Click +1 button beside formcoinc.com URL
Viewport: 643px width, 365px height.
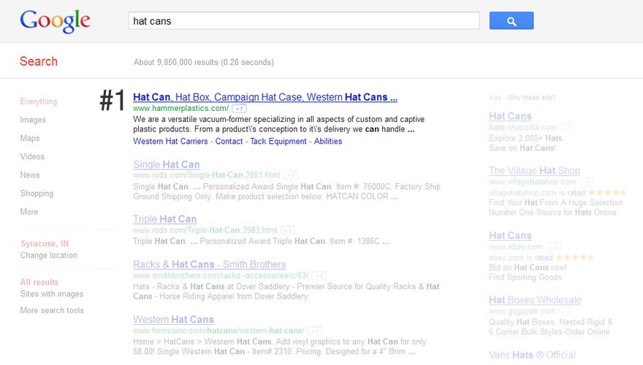click(314, 331)
